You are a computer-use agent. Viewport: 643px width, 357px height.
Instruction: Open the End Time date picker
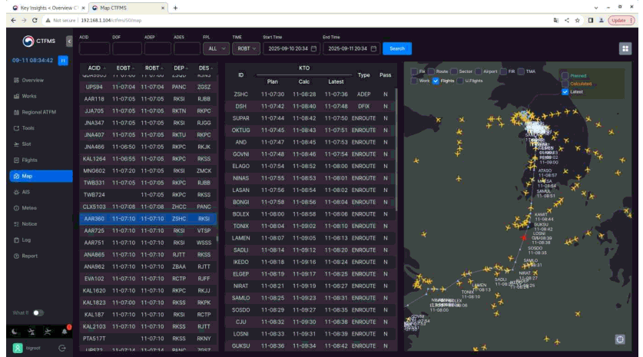click(x=351, y=49)
